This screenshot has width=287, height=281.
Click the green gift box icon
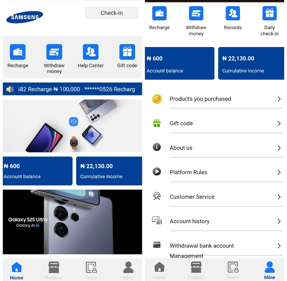coord(157,123)
